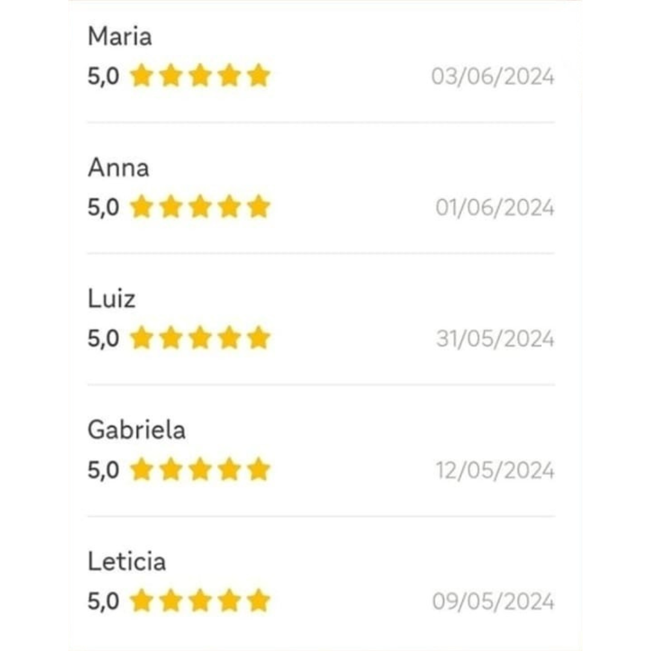This screenshot has height=651, width=651.
Task: Click the date 09/05/2024
Action: [493, 602]
